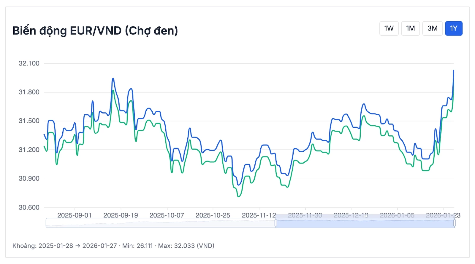Click the Khoảng date range summary text
475x264 pixels.
point(113,246)
